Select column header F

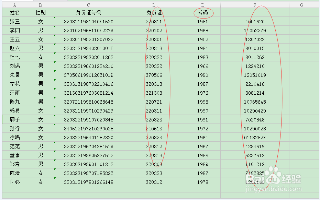254,5
